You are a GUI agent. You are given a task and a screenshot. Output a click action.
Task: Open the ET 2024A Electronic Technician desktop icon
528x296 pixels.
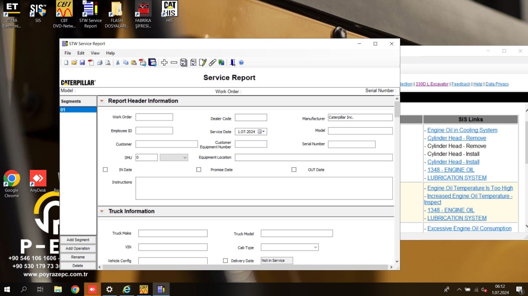click(12, 15)
